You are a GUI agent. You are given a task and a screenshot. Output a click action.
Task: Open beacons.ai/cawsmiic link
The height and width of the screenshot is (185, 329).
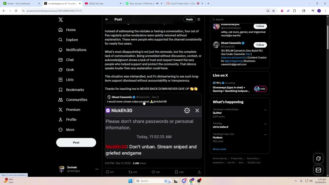(233, 58)
